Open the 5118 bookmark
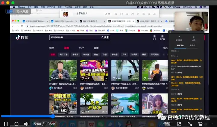217x127 pixels. coord(111,31)
